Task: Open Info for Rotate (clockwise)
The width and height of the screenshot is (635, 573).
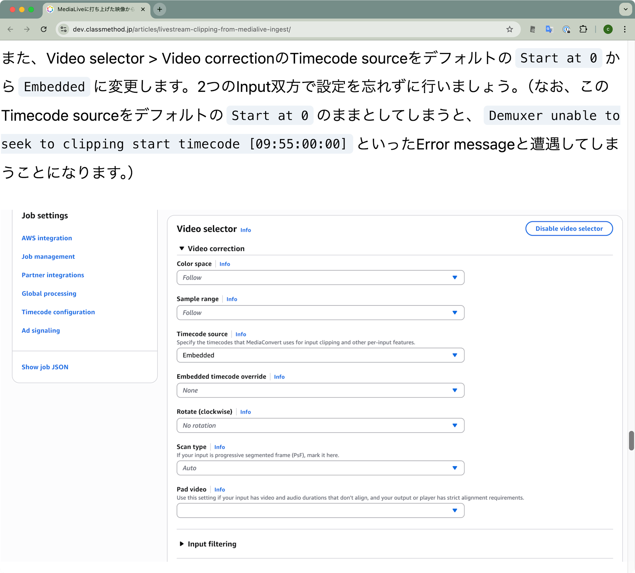Action: pos(245,412)
